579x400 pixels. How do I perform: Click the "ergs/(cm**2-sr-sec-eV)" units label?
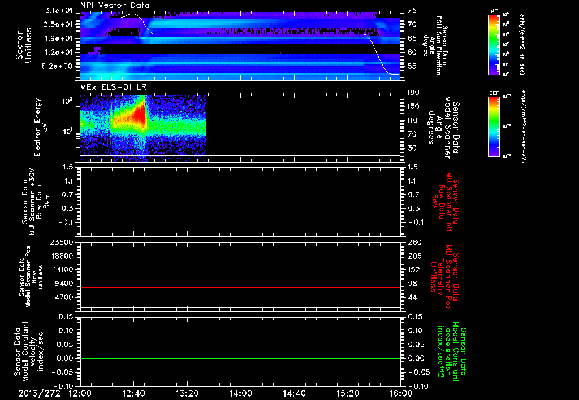tap(523, 127)
